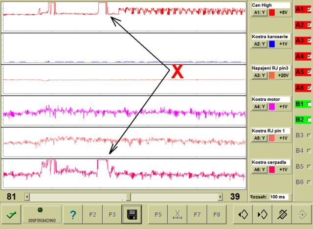Open the A1: Y axis selector
313x229 pixels.
[259, 13]
